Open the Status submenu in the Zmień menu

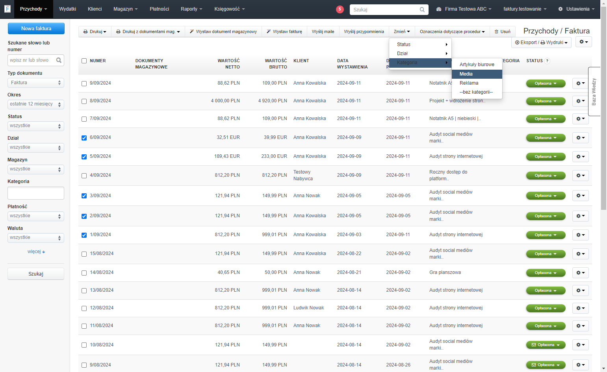pyautogui.click(x=420, y=44)
